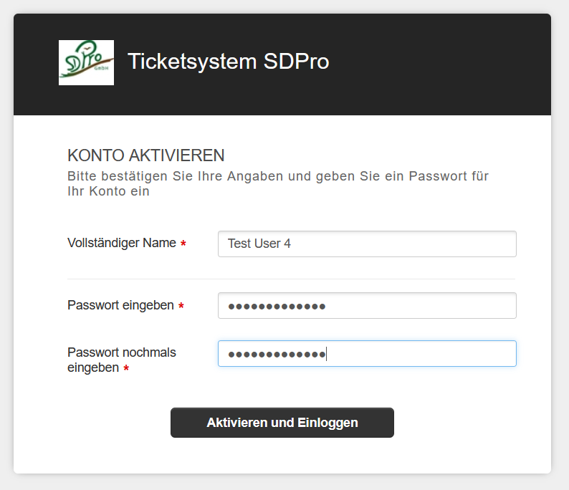
Task: Click the Bitte bestätigen Sie instruction text
Action: (278, 176)
